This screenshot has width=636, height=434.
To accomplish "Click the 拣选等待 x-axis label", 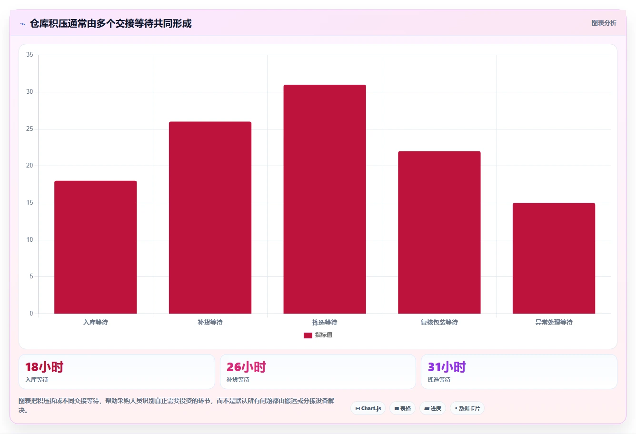I will click(x=325, y=322).
